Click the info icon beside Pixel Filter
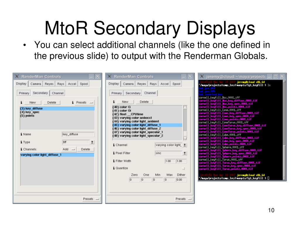Image resolution: width=300 pixels, height=225 pixels. 114,153
